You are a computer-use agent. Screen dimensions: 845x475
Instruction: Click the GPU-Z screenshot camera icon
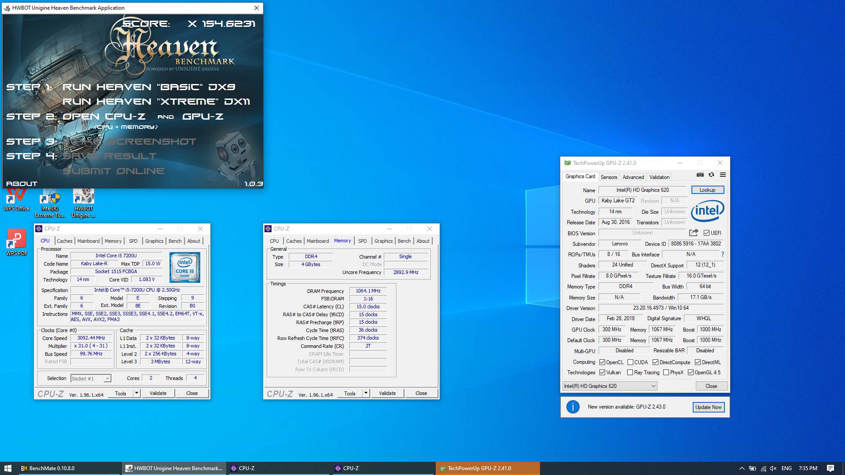pyautogui.click(x=700, y=175)
